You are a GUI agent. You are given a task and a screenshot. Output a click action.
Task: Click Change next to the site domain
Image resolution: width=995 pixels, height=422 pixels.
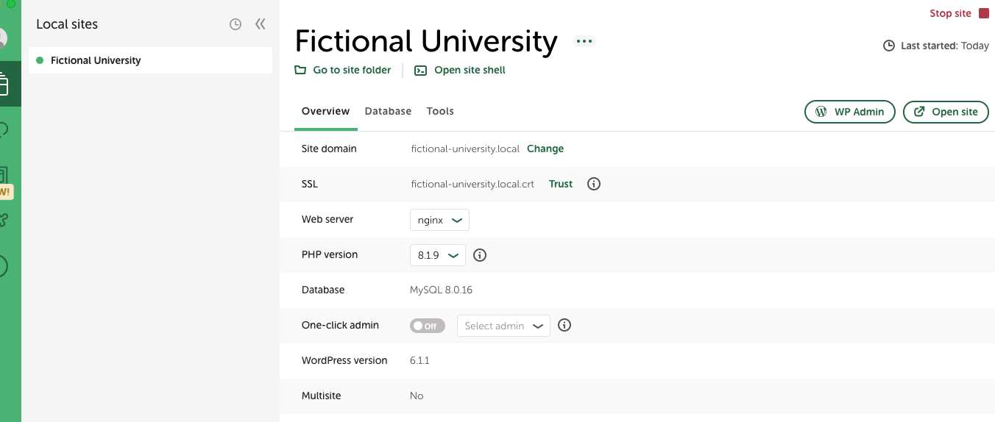click(x=545, y=149)
